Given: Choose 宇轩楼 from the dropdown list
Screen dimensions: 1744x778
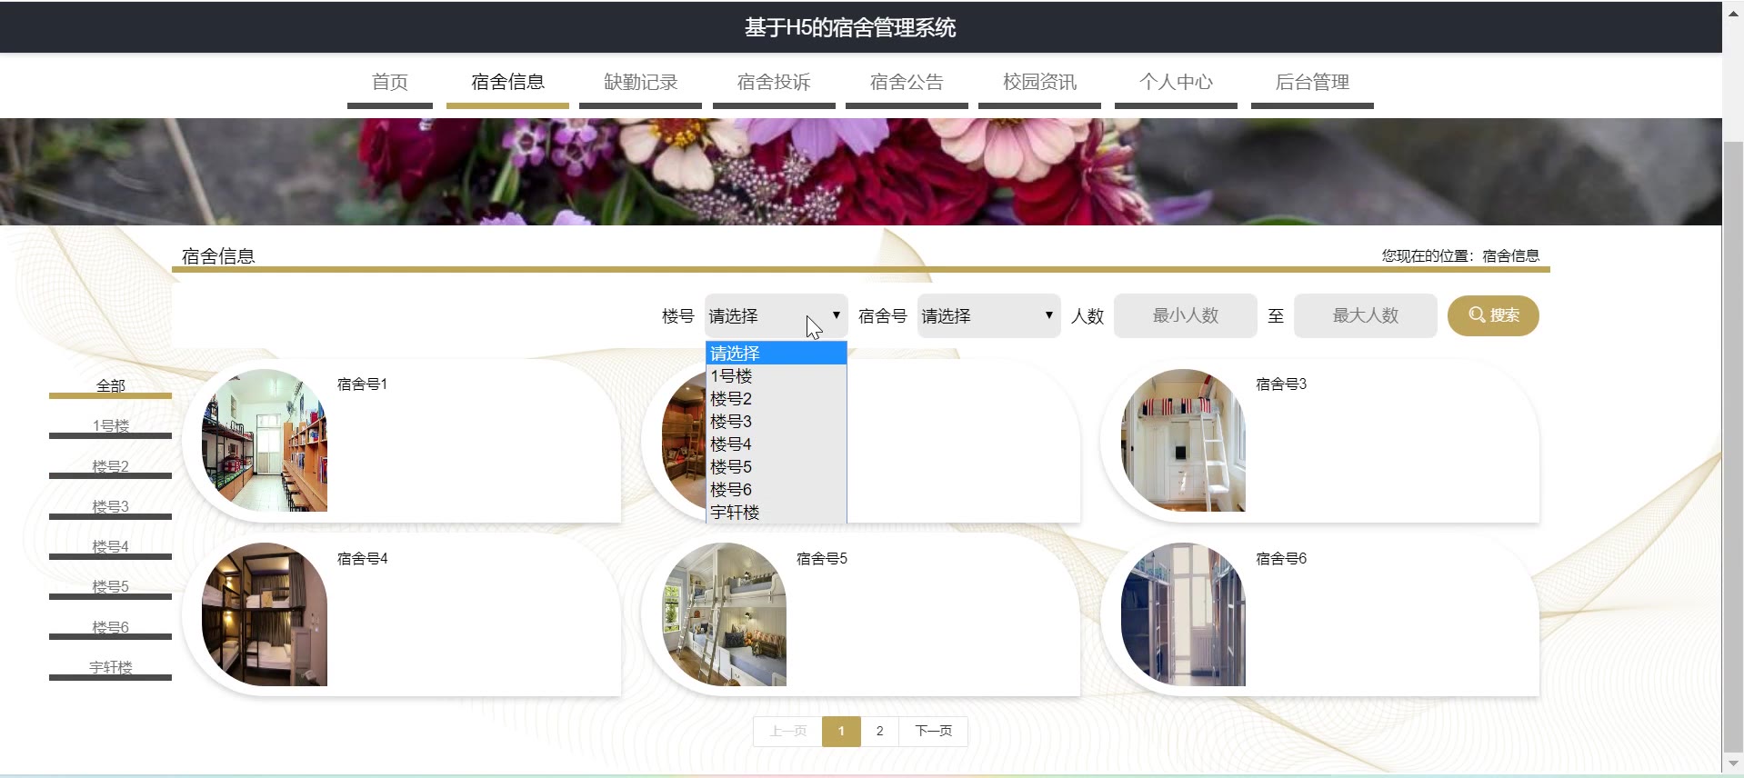Looking at the screenshot, I should 776,512.
